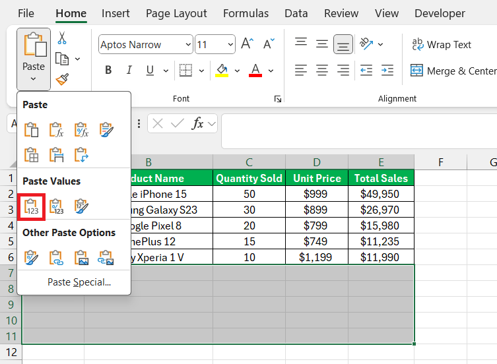Image resolution: width=497 pixels, height=364 pixels.
Task: Click Merge & Center button
Action: tap(453, 71)
